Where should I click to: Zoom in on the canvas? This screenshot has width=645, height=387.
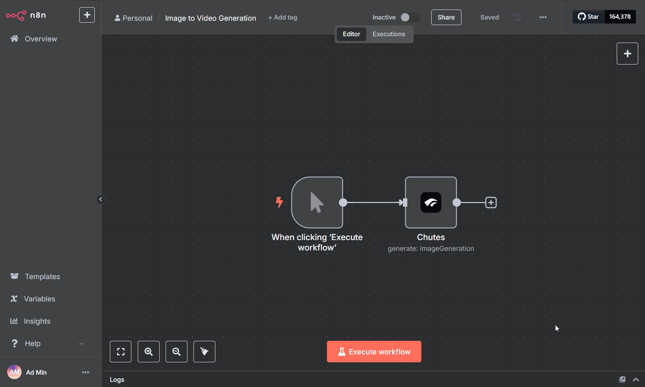click(x=149, y=352)
